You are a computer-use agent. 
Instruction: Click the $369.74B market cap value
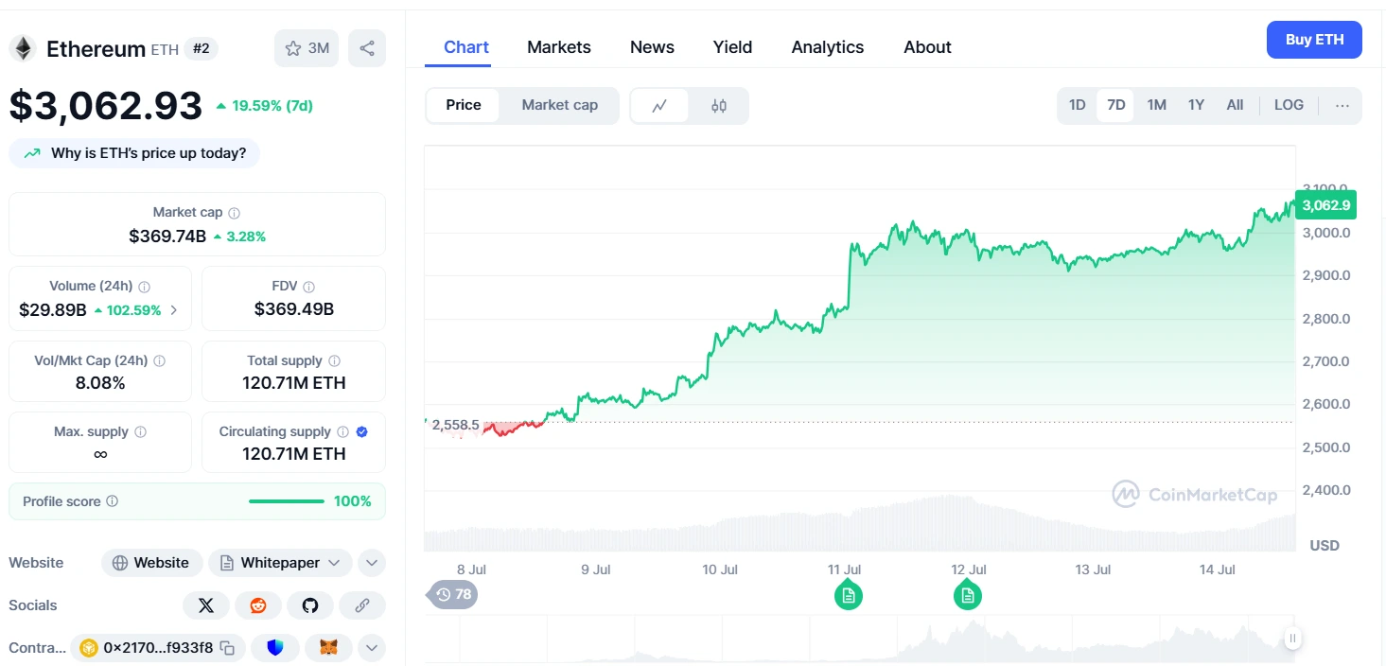pos(167,237)
